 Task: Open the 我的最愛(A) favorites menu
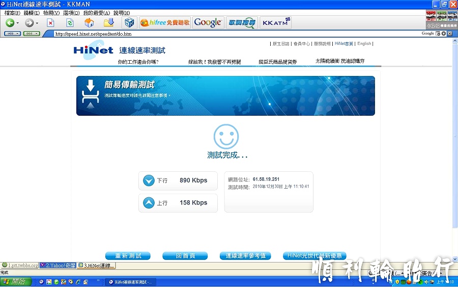click(97, 13)
